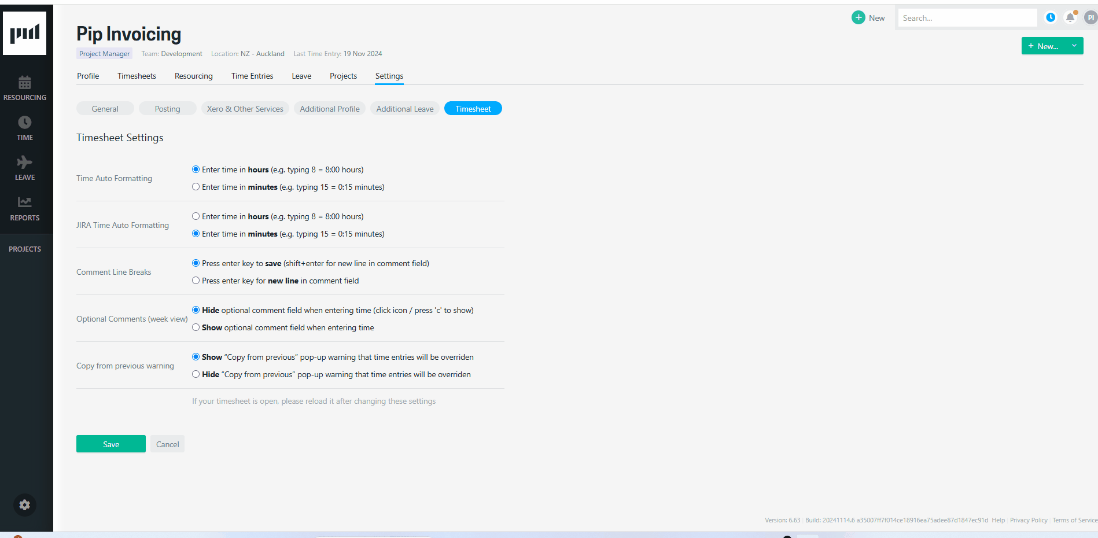Click the green plus New icon
The image size is (1098, 538).
(x=858, y=18)
